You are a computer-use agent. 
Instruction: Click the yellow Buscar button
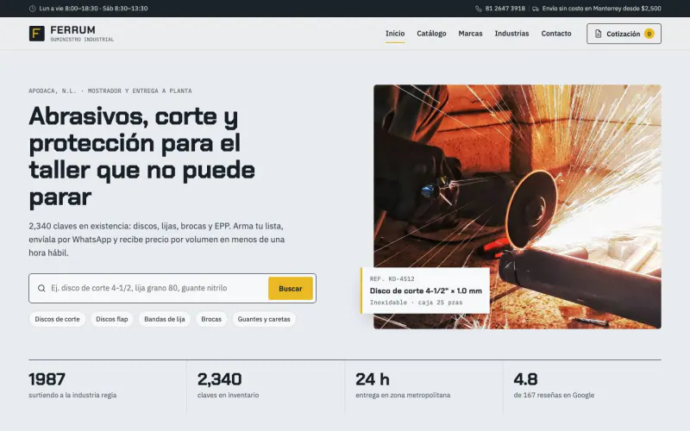coord(291,289)
